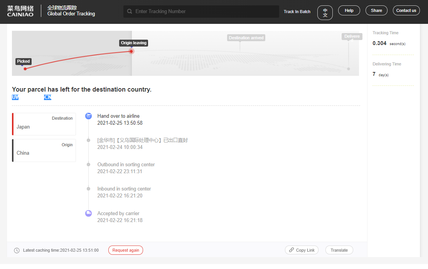Click timestamp 2021-02-22 16:21:20
The width and height of the screenshot is (428, 269).
120,195
